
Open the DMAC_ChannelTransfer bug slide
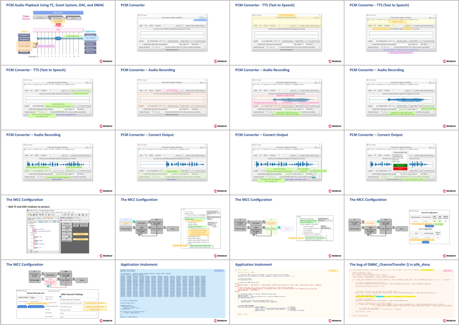pos(401,292)
